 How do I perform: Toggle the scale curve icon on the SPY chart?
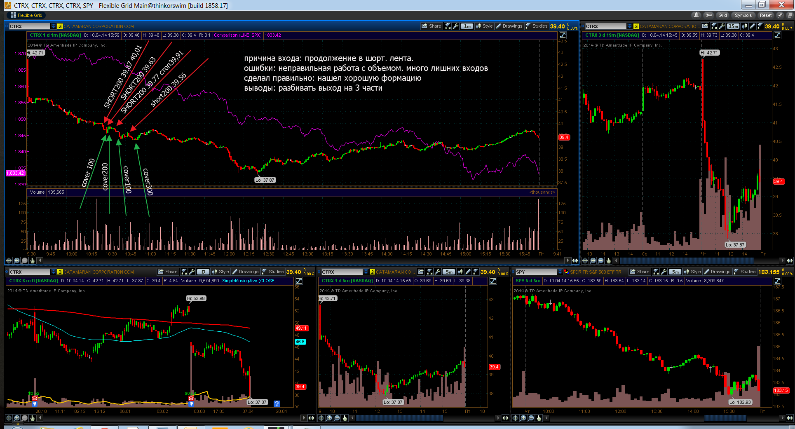pos(777,281)
